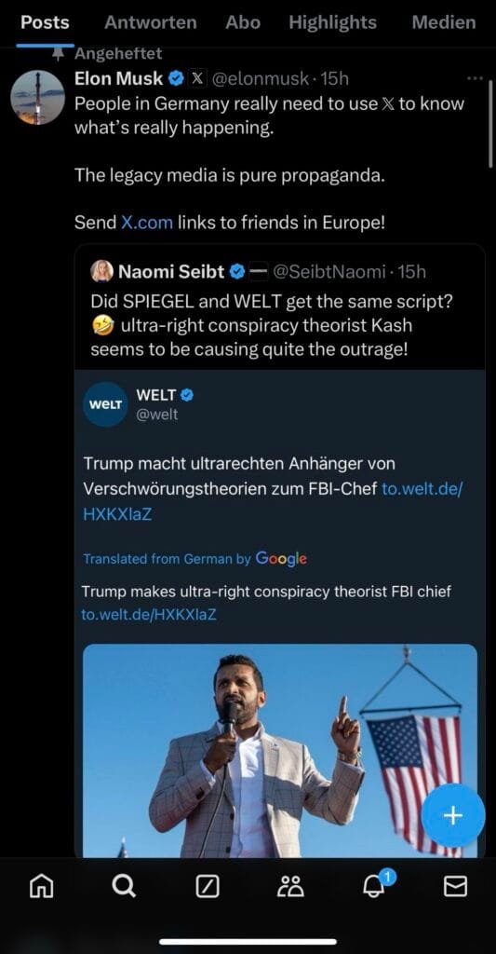Open the Search magnifier icon
This screenshot has height=954, width=496.
(124, 887)
